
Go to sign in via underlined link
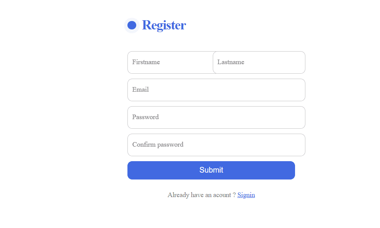[x=246, y=195]
